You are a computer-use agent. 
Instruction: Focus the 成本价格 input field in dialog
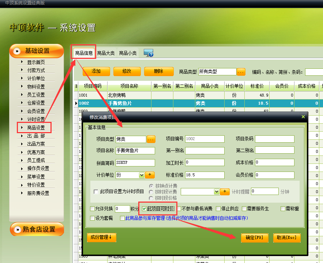[275, 162]
